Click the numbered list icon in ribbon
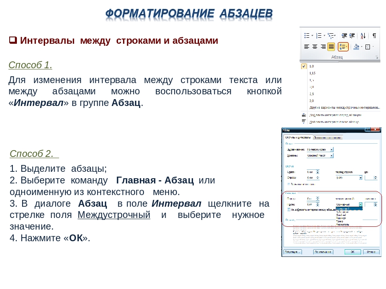This screenshot has height=289, width=386. coord(319,36)
